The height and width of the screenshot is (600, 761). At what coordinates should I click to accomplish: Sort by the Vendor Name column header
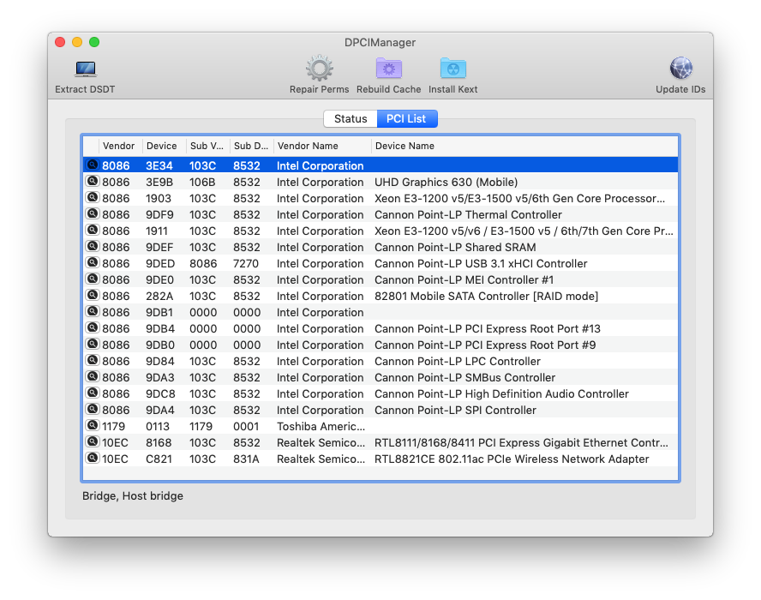pyautogui.click(x=322, y=146)
